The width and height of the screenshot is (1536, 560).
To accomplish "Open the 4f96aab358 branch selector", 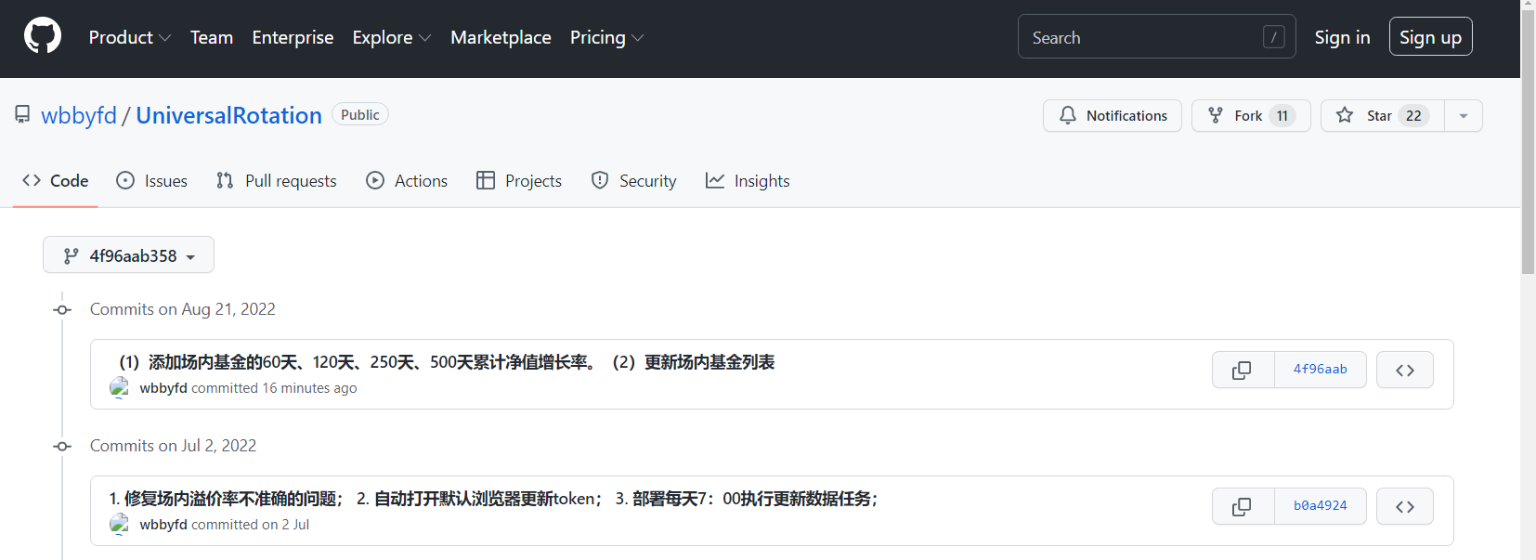I will click(x=128, y=255).
